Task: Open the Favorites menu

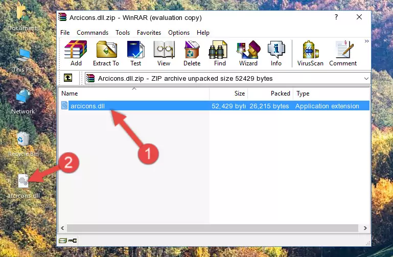Action: tap(149, 33)
